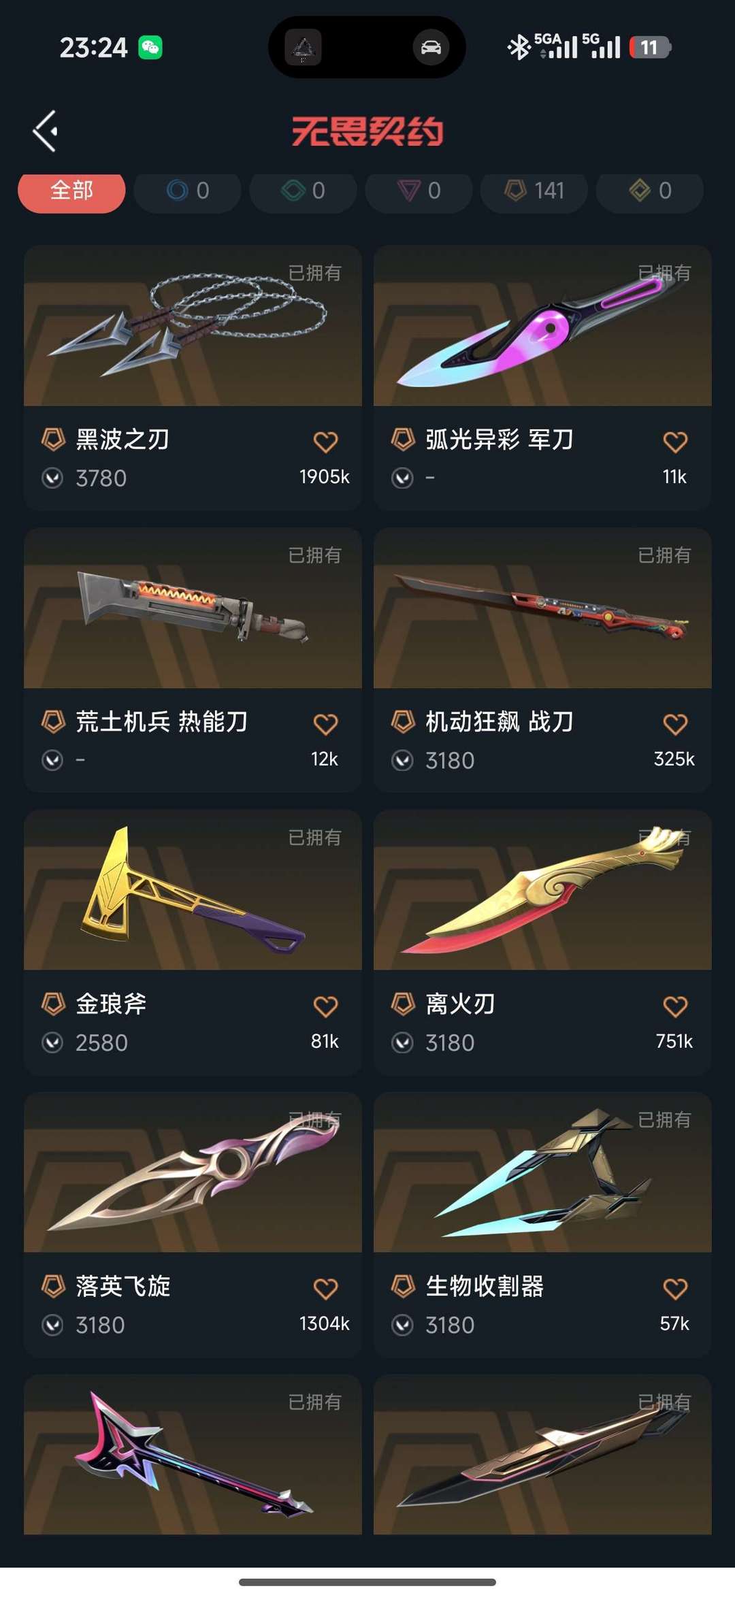Filter by green diamond tier icon
The image size is (735, 1597).
[304, 191]
